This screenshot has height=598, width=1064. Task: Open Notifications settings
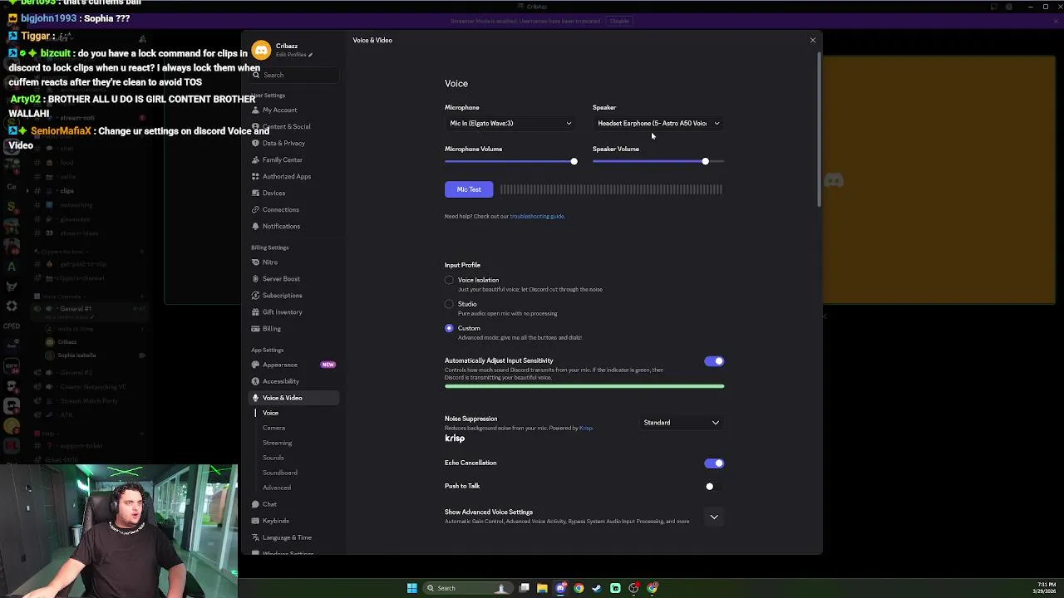293,226
